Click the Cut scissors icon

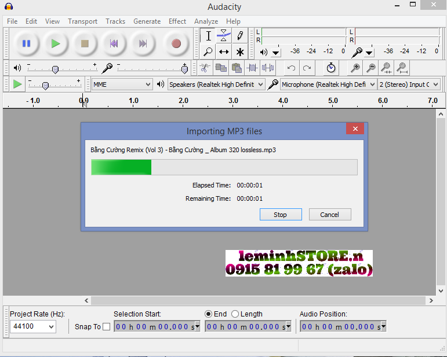tap(205, 68)
